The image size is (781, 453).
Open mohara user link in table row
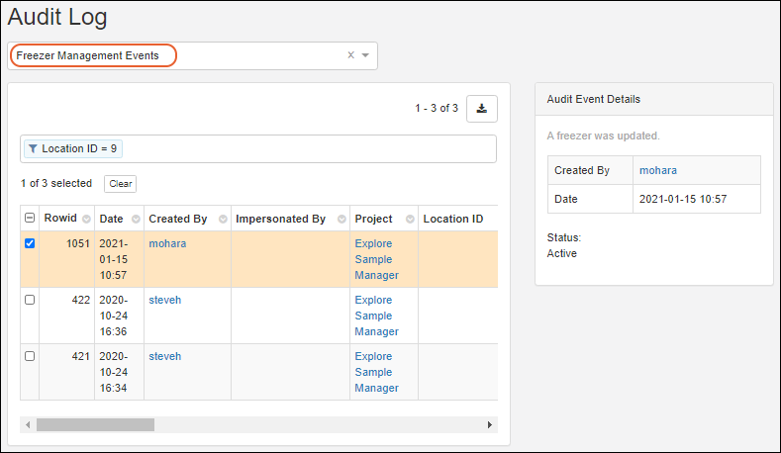click(x=166, y=243)
